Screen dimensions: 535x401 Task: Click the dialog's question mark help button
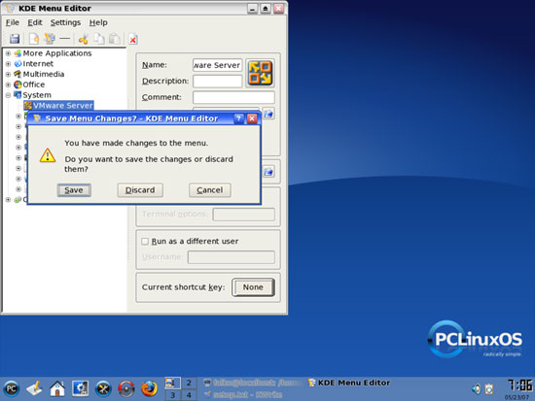pos(238,118)
